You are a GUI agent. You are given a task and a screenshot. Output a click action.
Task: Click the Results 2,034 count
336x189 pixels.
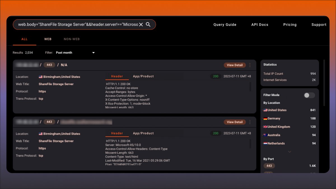[x=23, y=53]
